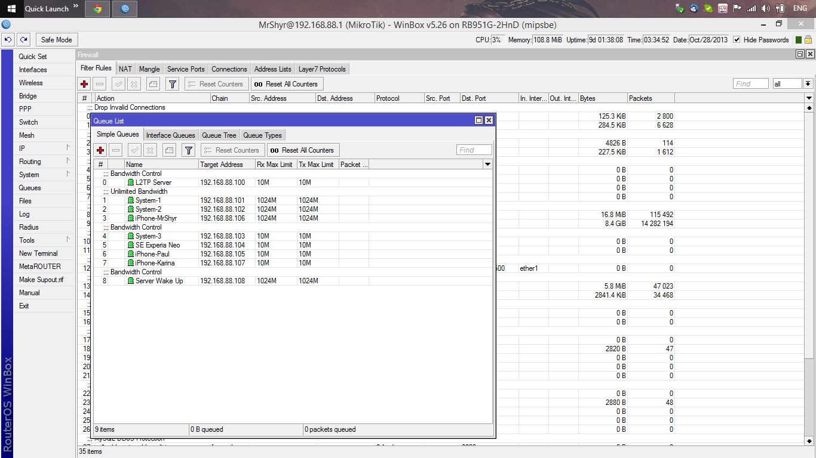Viewport: 816px width, 458px height.
Task: Disable selected rule in Firewall toolbar
Action: click(x=134, y=84)
